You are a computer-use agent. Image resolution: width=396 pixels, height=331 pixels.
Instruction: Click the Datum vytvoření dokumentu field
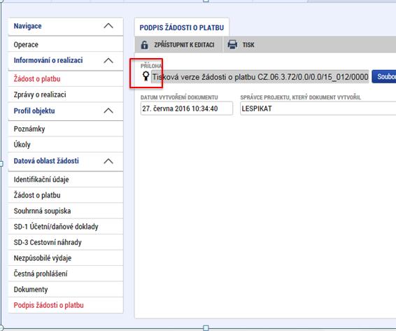tap(187, 108)
